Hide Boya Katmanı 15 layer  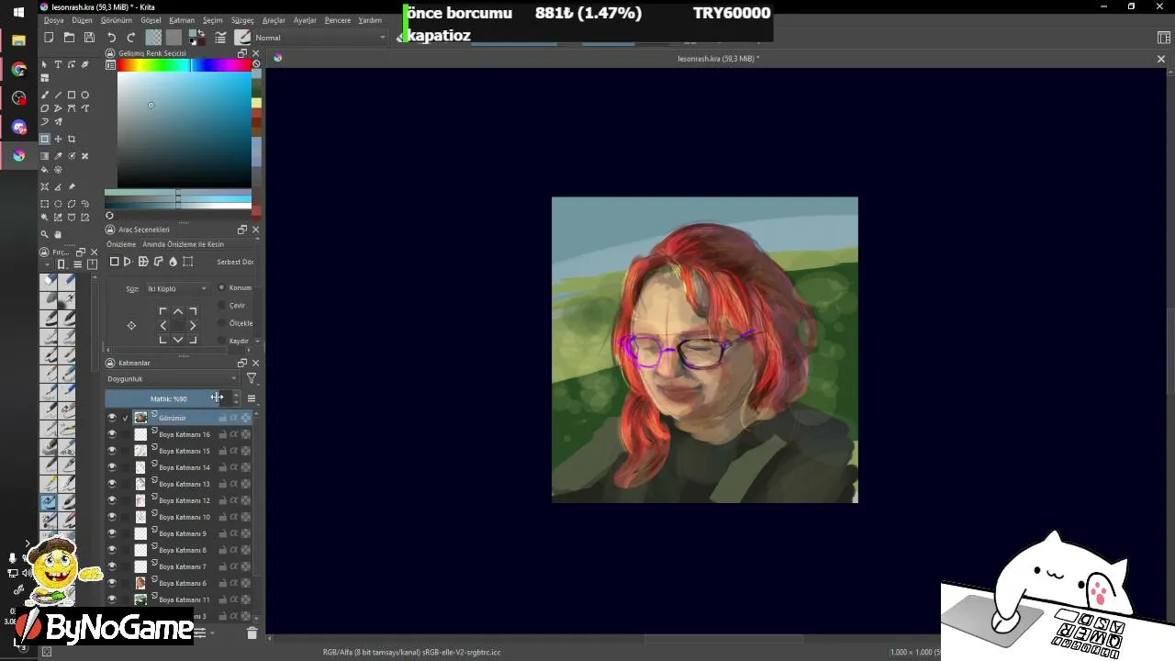pos(112,451)
